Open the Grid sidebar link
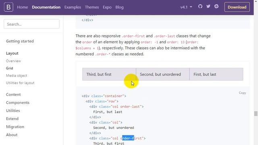The image size is (258, 145). pos(10,68)
